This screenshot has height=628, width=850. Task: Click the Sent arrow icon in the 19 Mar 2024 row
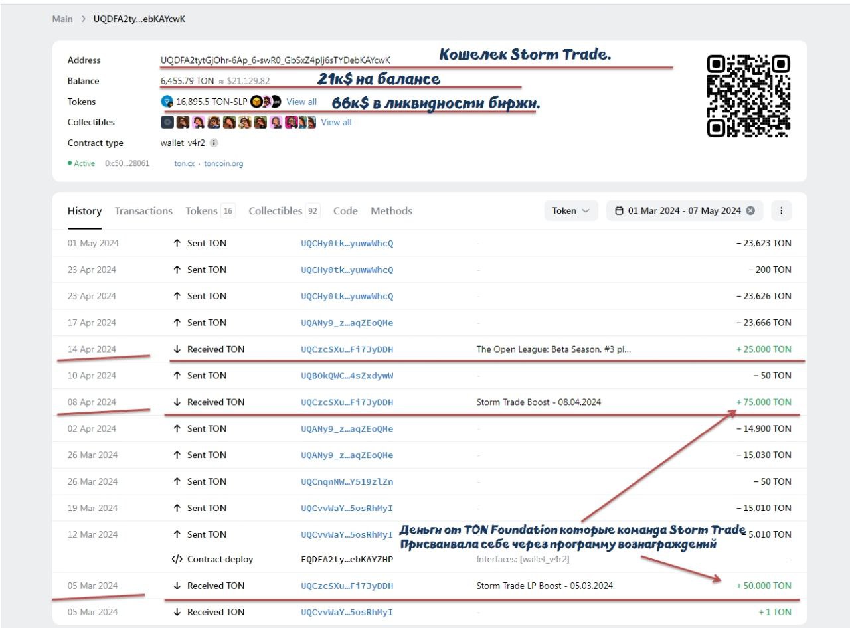click(x=177, y=509)
